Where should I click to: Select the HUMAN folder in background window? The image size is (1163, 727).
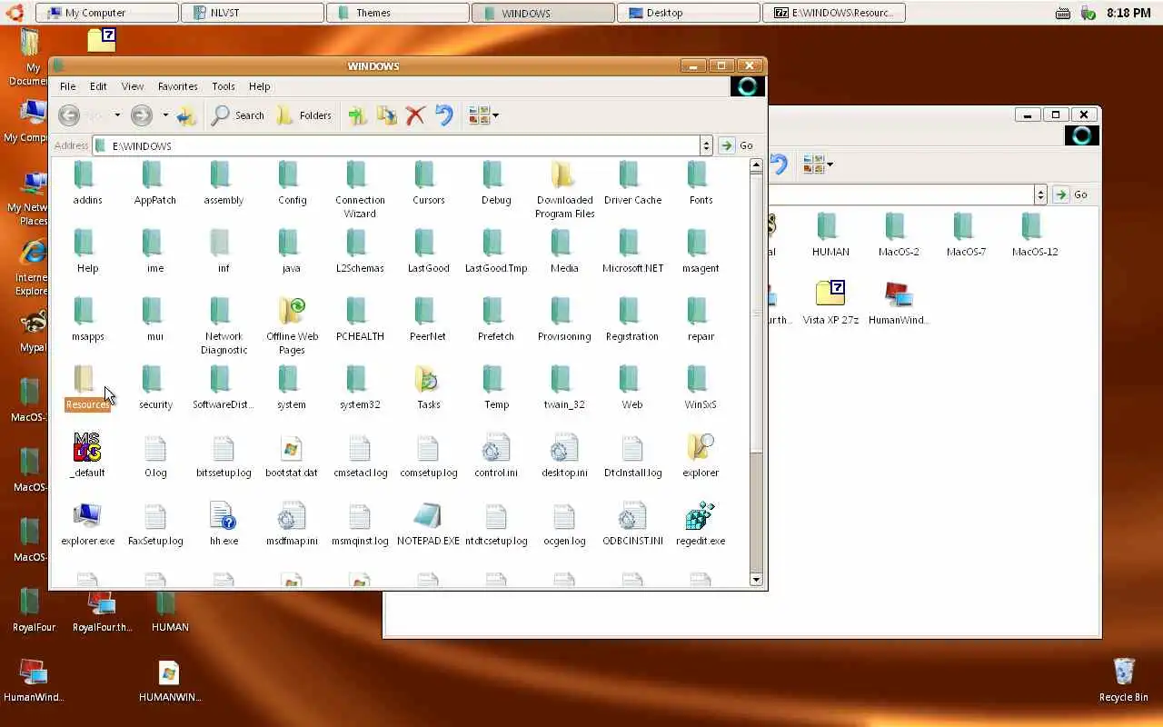[830, 234]
